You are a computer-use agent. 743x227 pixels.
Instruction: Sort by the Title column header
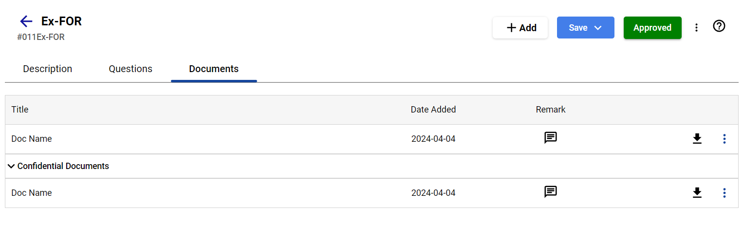[x=20, y=110]
